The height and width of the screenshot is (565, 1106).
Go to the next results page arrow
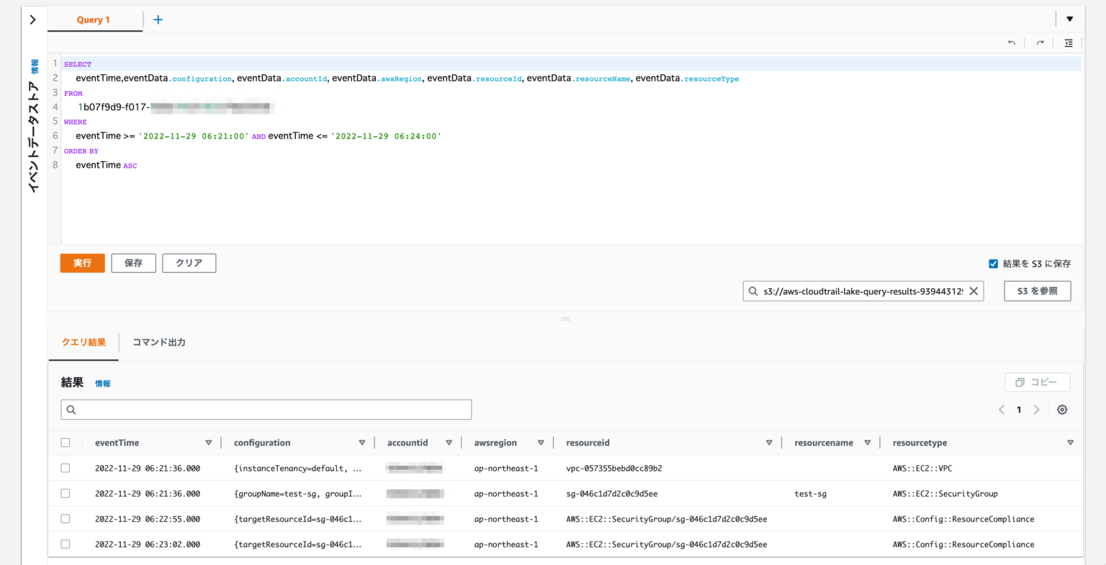tap(1037, 409)
